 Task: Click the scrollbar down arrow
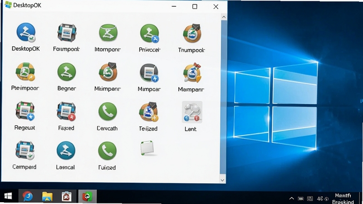222,180
